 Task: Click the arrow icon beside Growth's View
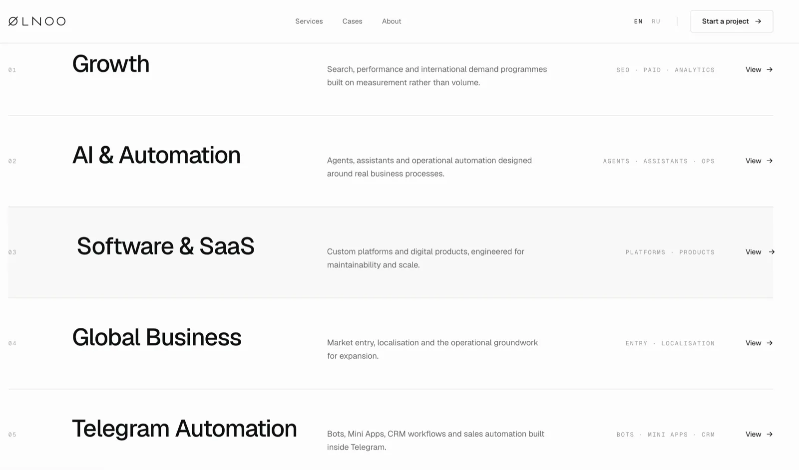[x=770, y=69]
